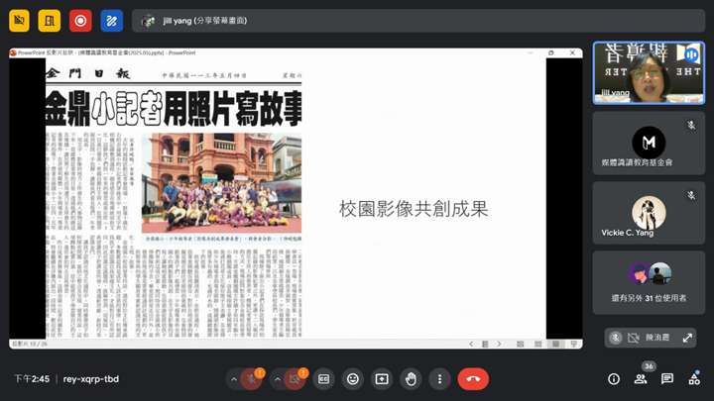Viewport: 714px width, 401px height.
Task: Click the speaking indicator on jill yang's tile
Action: point(691,55)
